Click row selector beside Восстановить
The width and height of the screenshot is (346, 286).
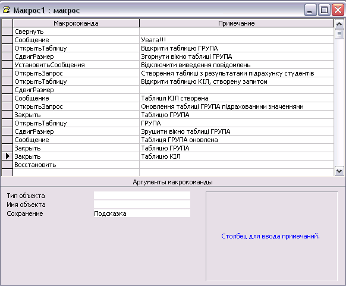pos(7,165)
